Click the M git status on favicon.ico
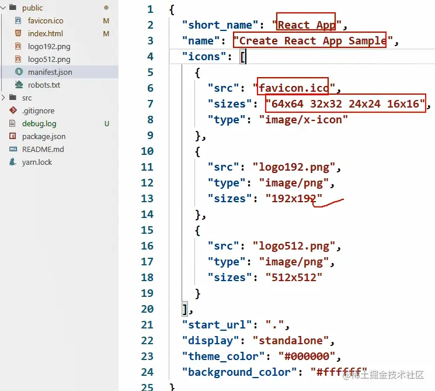435x391 pixels. tap(106, 21)
